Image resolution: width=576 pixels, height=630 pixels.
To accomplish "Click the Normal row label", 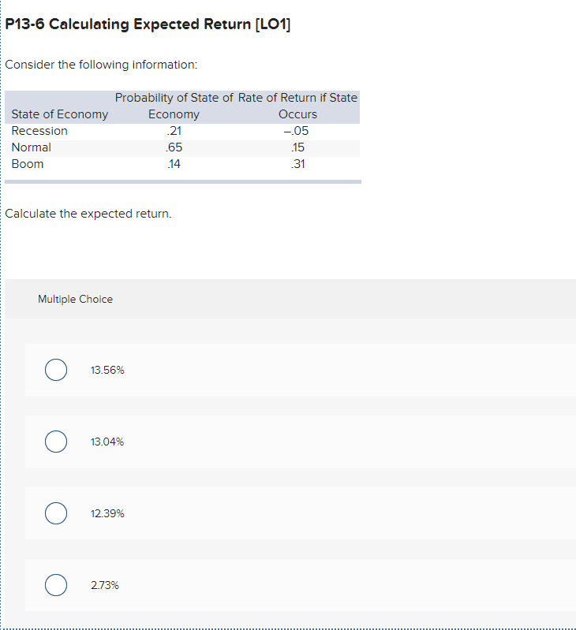I will [x=32, y=147].
